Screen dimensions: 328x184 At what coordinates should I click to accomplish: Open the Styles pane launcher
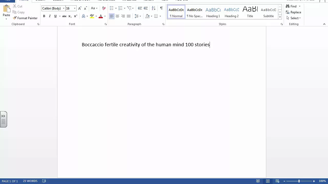tap(282, 24)
